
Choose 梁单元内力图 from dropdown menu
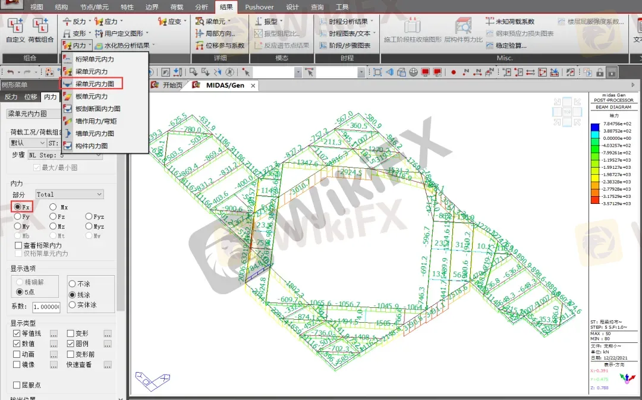[x=95, y=84]
